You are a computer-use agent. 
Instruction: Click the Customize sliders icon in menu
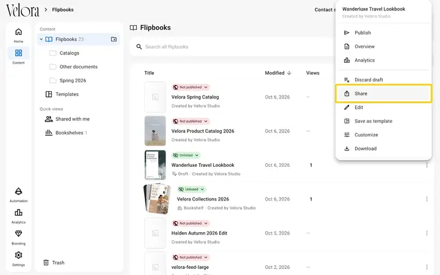[x=347, y=135]
